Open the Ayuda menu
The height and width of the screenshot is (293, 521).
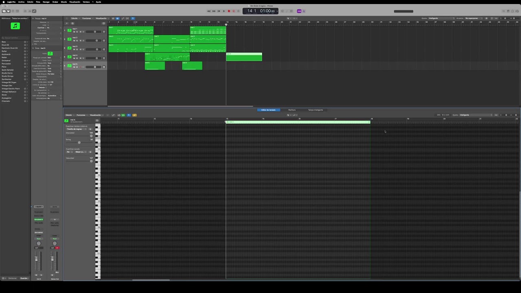pos(98,2)
